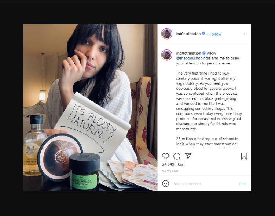This screenshot has height=216, width=275.
Task: Open the caption profile avatar
Action: point(166,55)
